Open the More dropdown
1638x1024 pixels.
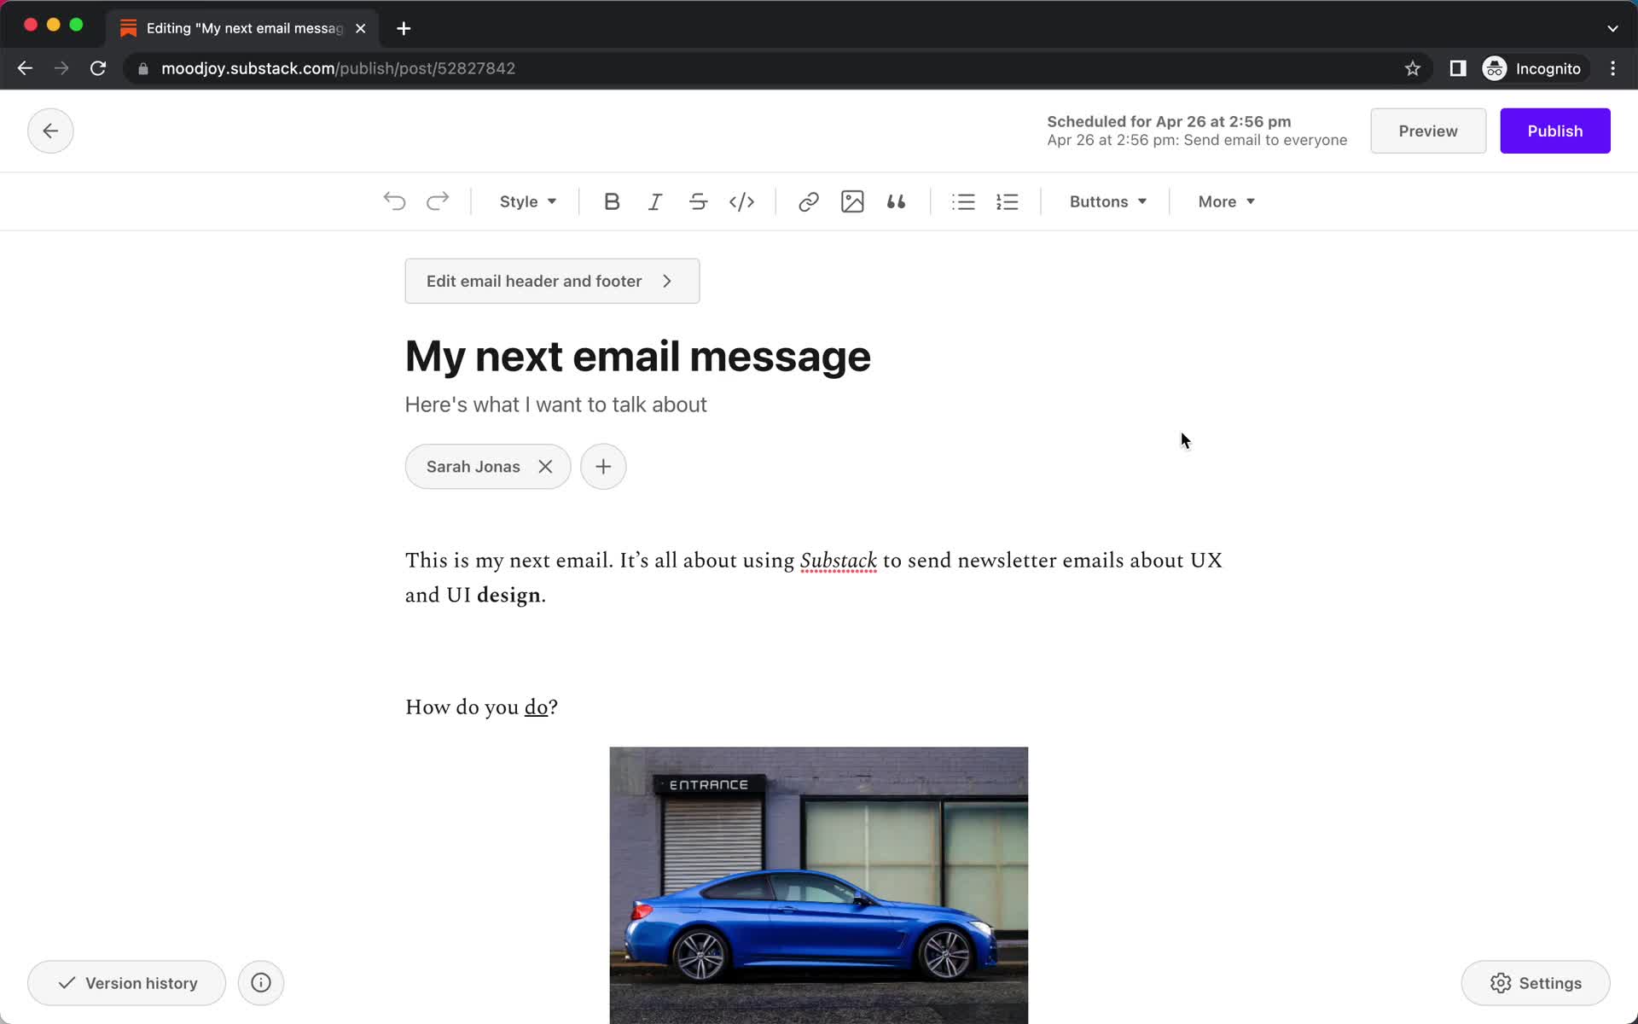tap(1226, 201)
